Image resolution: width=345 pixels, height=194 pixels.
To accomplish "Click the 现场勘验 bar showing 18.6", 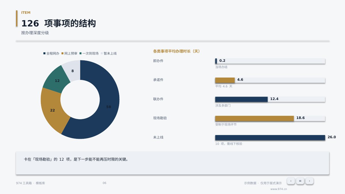I will pos(254,118).
